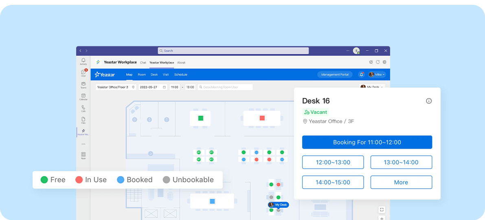This screenshot has width=485, height=220.
Task: Select the green free meeting room marker
Action: (200, 118)
